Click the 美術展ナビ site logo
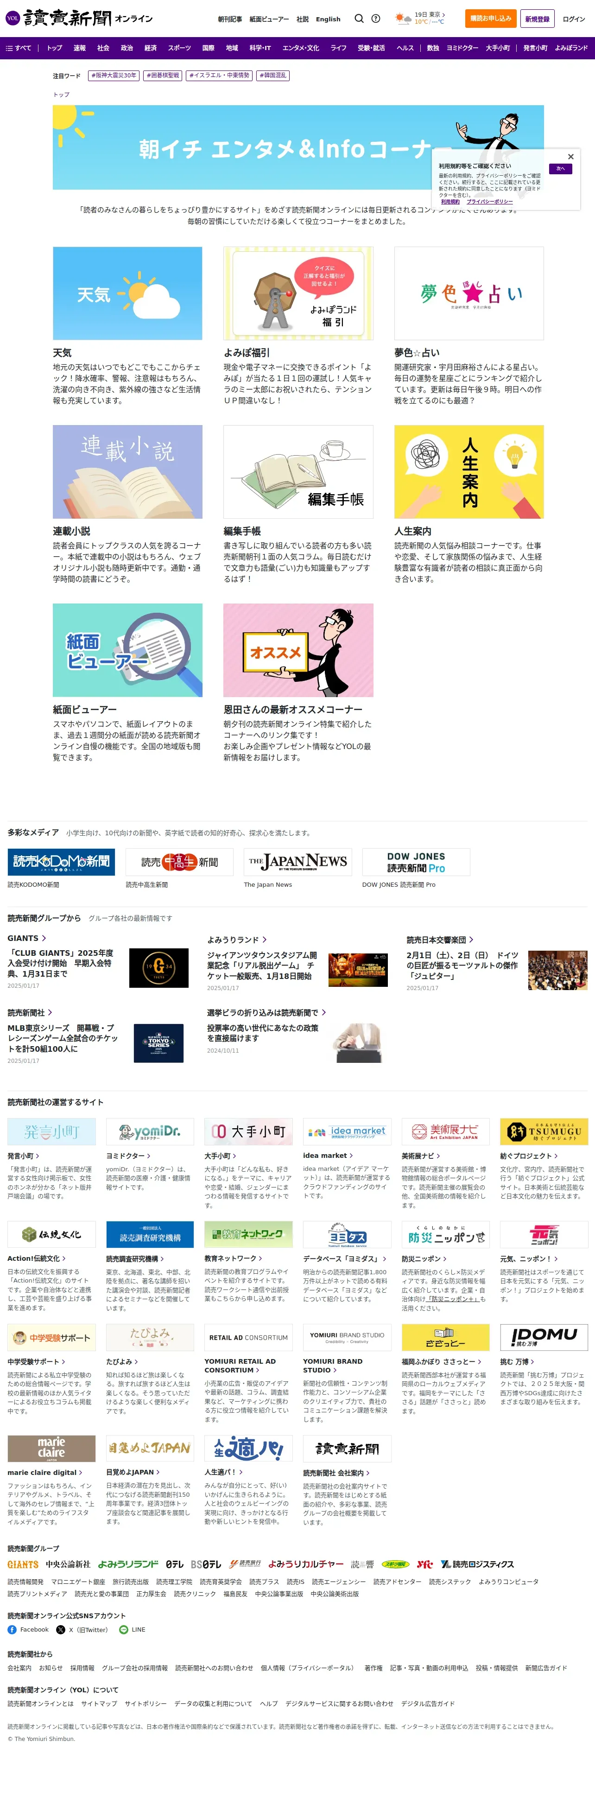The image size is (595, 1798). pyautogui.click(x=445, y=1131)
